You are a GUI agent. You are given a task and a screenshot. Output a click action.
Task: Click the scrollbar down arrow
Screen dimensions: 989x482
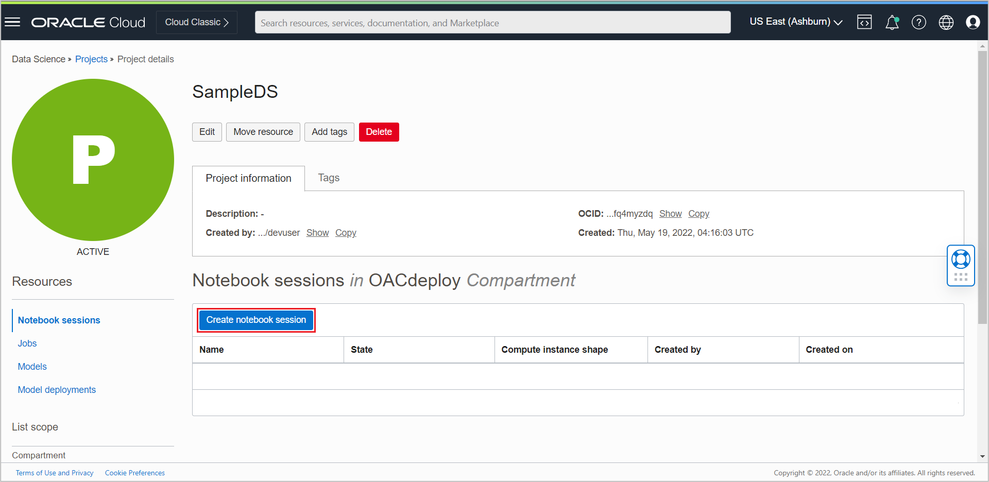[983, 457]
